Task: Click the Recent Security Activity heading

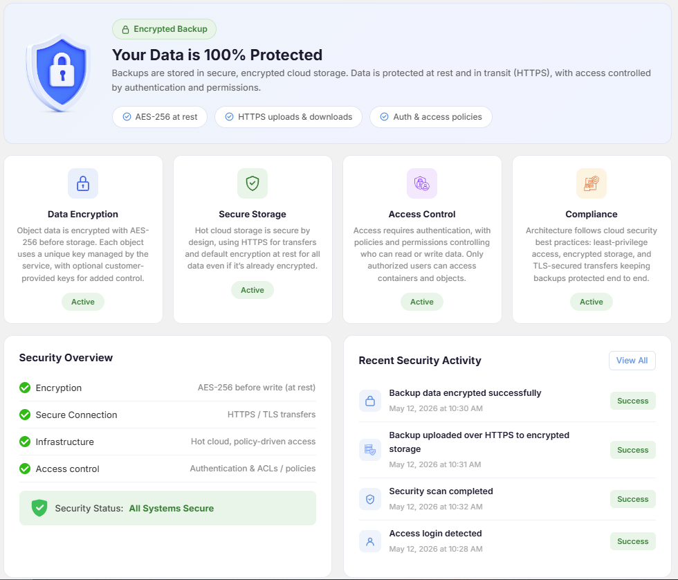Action: (x=420, y=361)
